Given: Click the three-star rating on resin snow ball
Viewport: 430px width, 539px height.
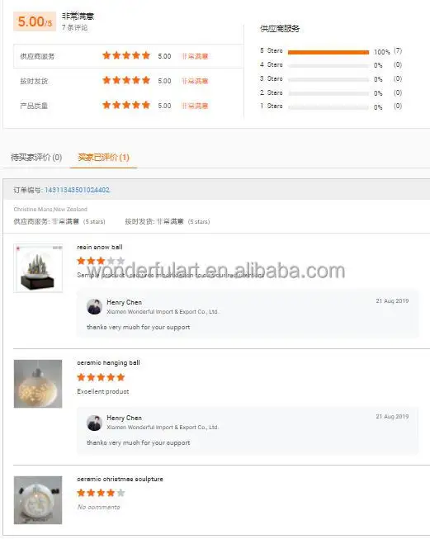Looking at the screenshot, I should pyautogui.click(x=101, y=261).
